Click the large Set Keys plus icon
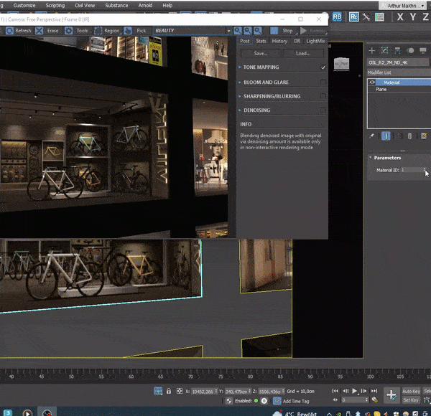The height and width of the screenshot is (416, 431). pyautogui.click(x=391, y=394)
